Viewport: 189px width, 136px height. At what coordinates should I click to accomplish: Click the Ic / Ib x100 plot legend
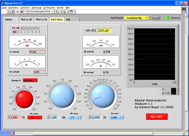[x=169, y=91]
